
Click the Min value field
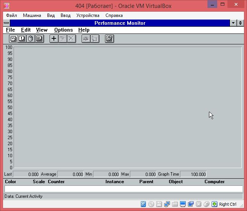click(x=106, y=174)
